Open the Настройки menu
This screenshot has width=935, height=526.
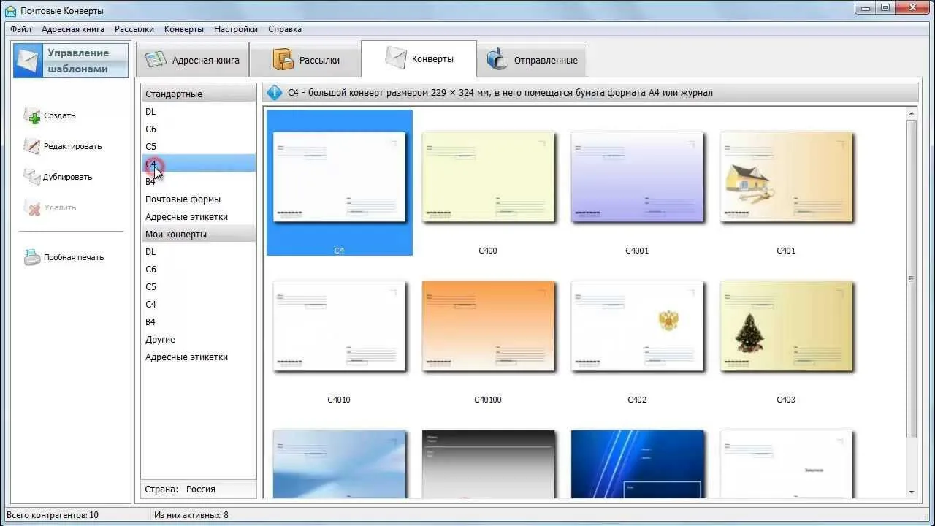[235, 29]
